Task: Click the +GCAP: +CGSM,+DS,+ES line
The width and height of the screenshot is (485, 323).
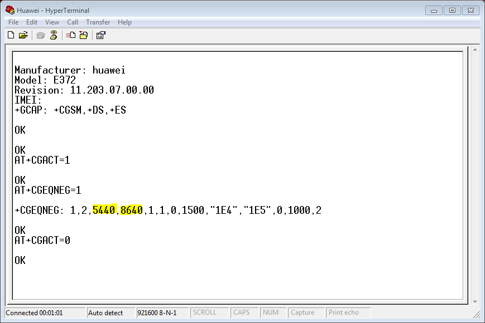Action: (70, 110)
